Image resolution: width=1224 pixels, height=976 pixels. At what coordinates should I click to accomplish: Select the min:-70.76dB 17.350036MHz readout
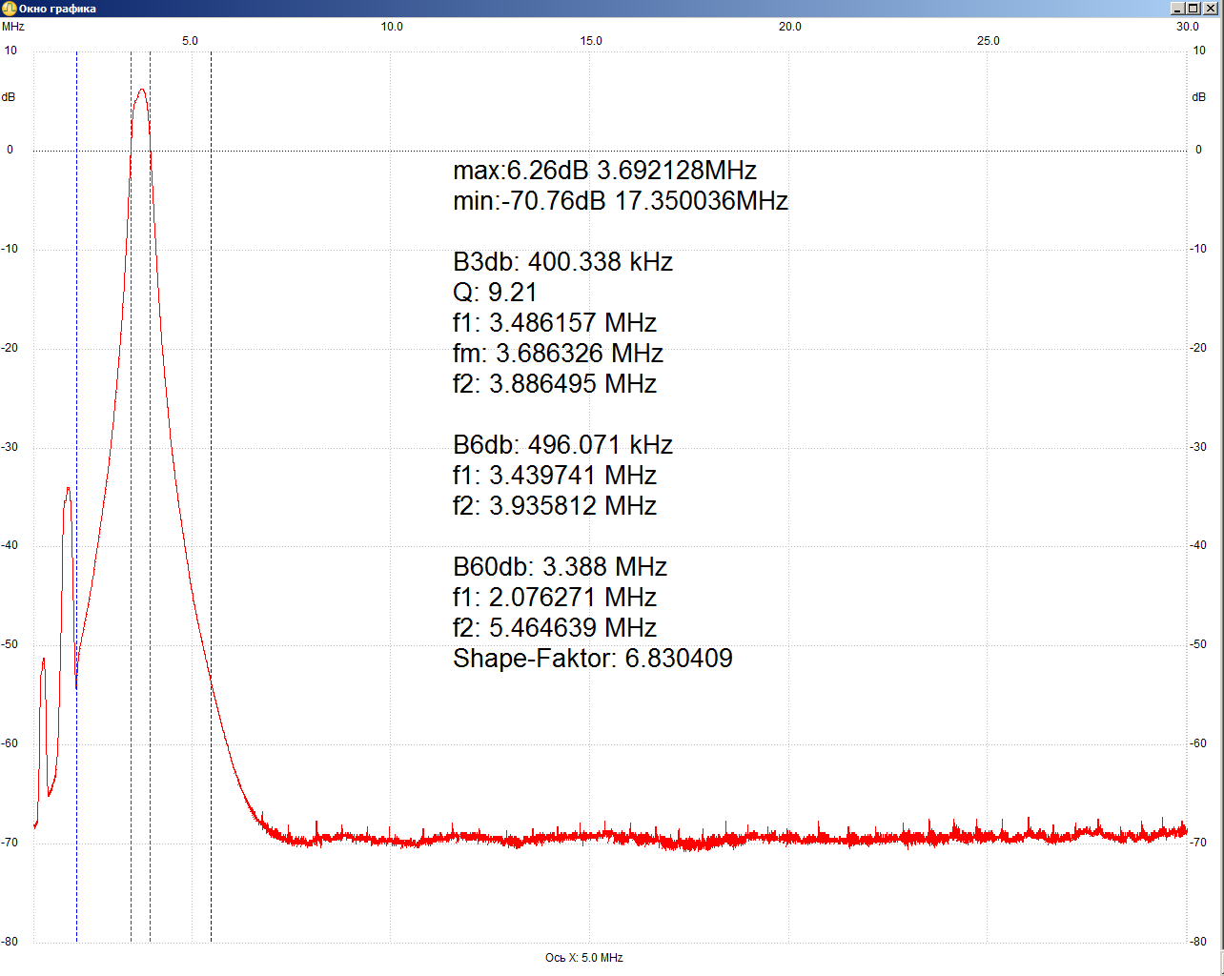[x=621, y=201]
